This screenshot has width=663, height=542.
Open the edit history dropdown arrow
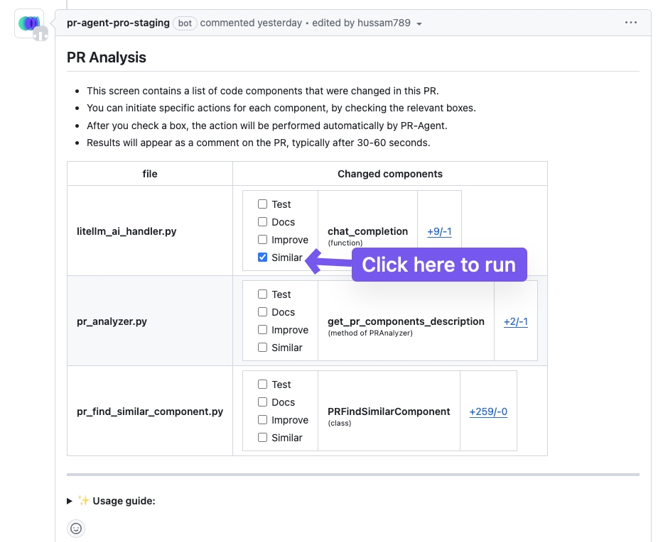click(419, 23)
